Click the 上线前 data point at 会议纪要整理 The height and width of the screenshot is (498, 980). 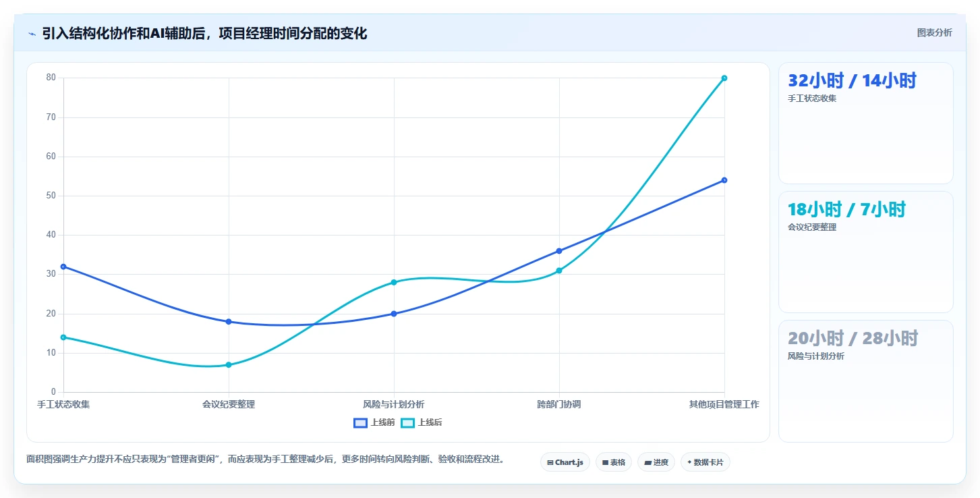[x=229, y=322]
